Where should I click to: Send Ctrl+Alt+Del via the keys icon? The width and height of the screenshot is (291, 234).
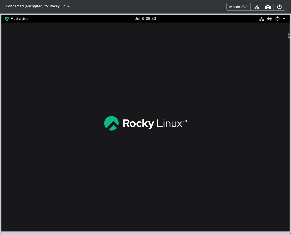(x=256, y=7)
